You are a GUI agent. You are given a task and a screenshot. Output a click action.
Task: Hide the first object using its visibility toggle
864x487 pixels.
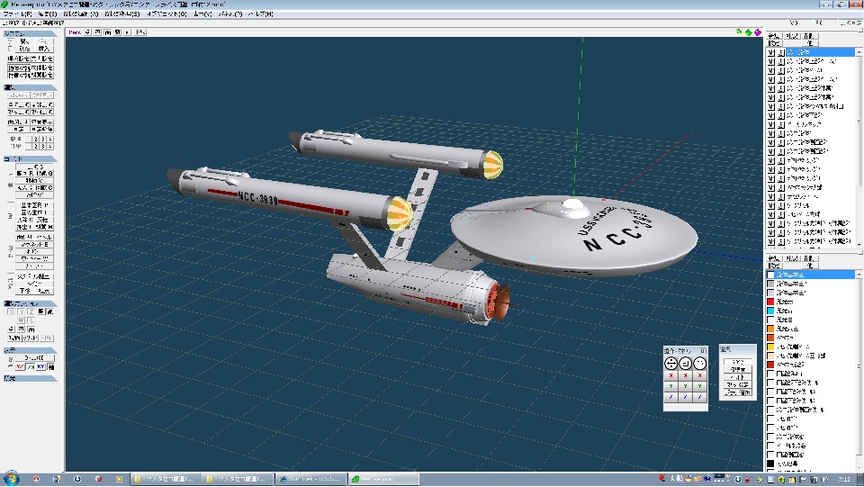[x=770, y=52]
